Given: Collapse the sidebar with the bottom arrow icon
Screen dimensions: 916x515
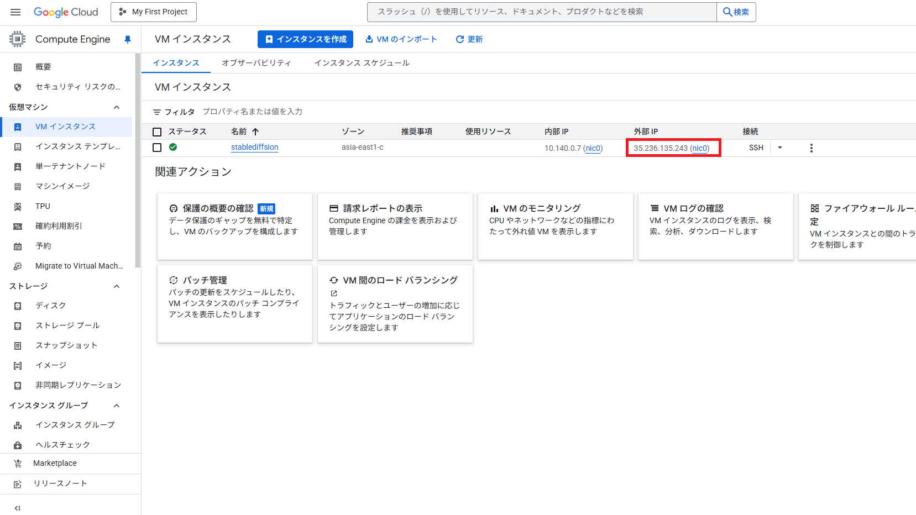Looking at the screenshot, I should coord(17,508).
